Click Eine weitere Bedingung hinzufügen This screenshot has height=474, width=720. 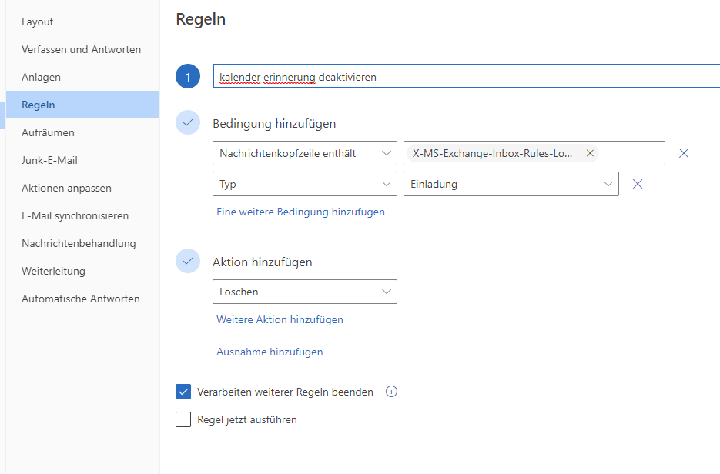pos(300,212)
